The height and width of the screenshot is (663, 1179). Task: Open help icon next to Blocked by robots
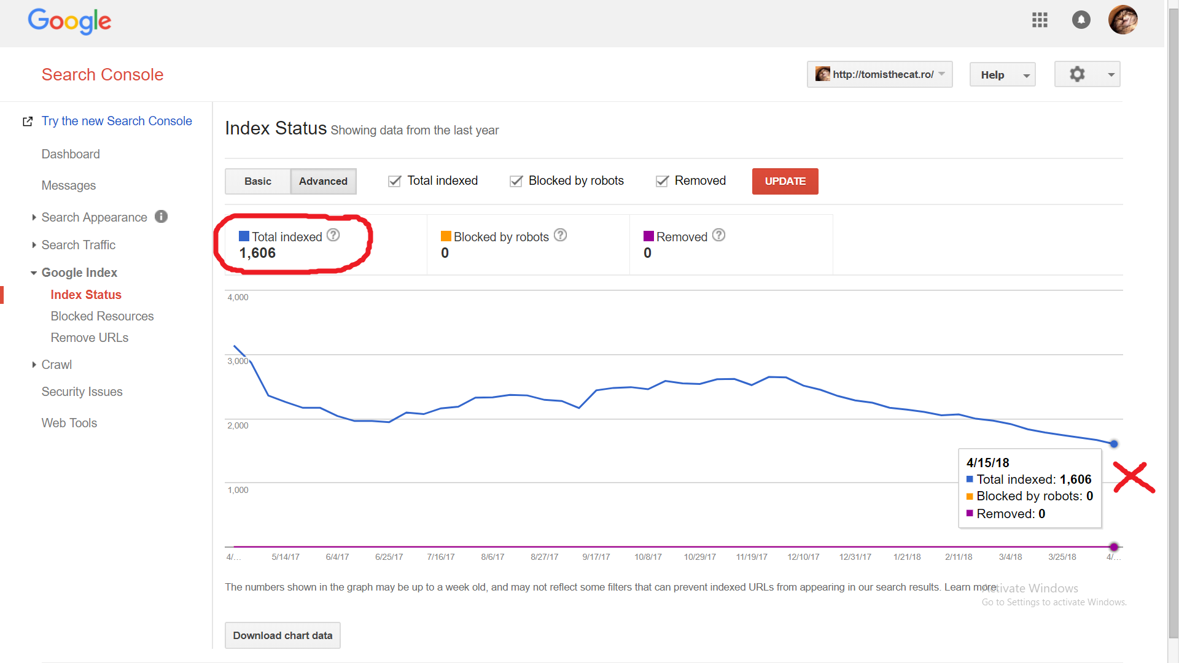pos(560,235)
